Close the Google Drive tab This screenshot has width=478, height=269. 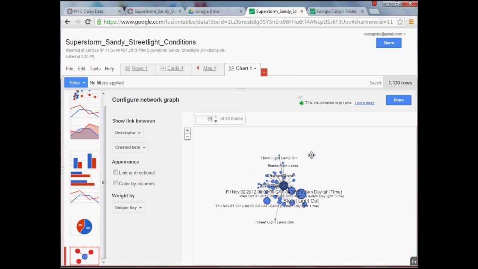[241, 12]
